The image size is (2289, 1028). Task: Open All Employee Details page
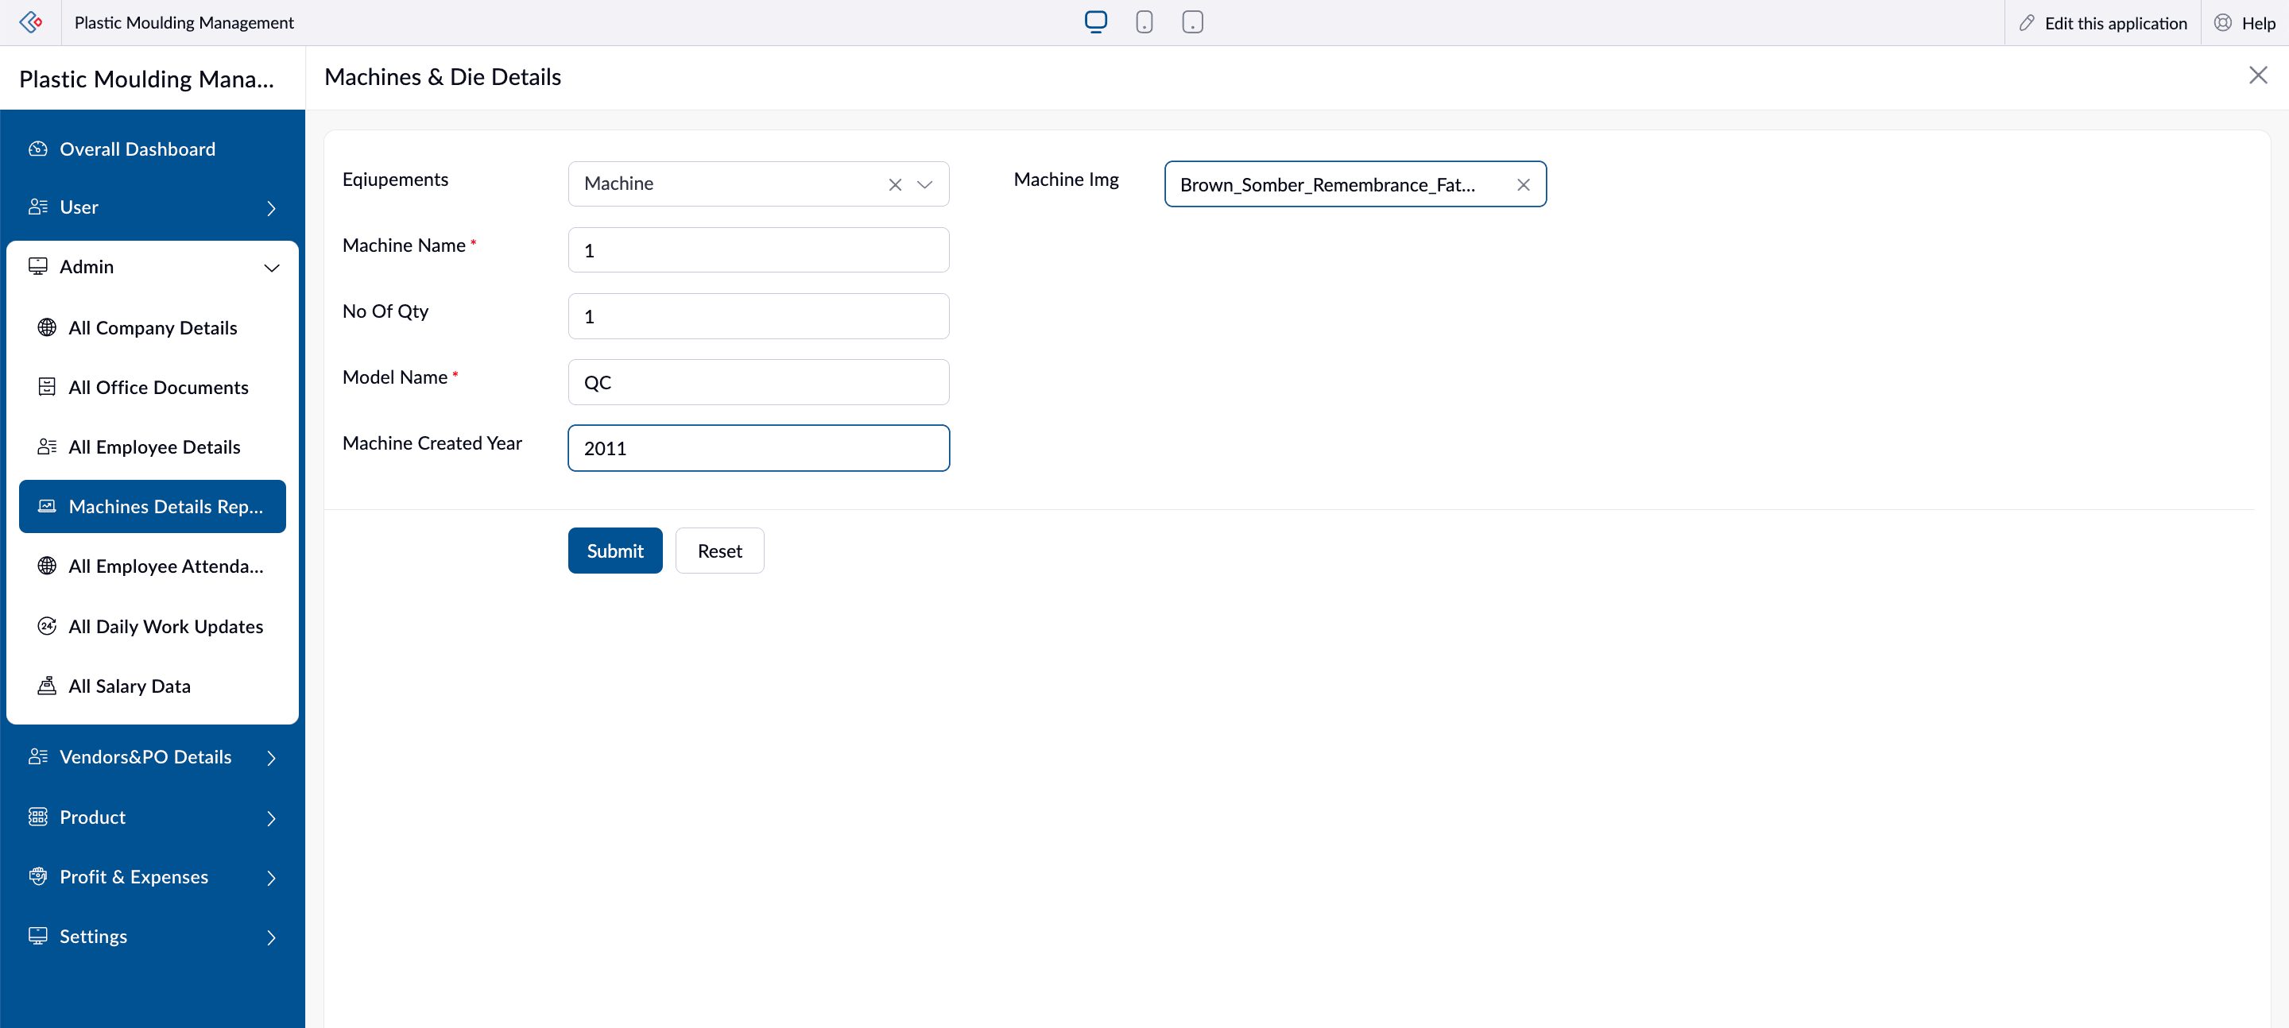[153, 447]
